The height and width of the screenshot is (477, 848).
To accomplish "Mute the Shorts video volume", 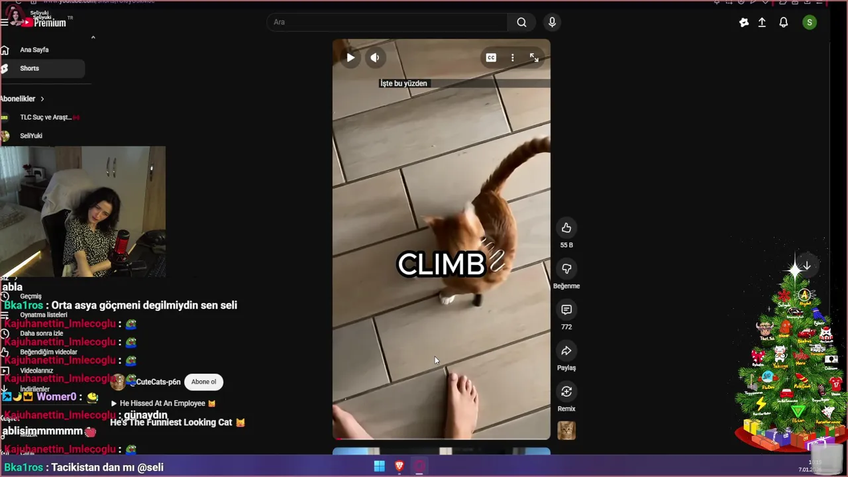I will [x=375, y=58].
